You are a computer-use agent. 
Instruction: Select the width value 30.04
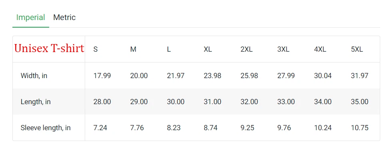tap(323, 76)
